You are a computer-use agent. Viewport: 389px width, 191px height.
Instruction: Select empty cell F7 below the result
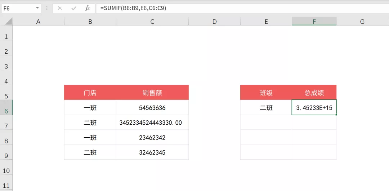[314, 122]
